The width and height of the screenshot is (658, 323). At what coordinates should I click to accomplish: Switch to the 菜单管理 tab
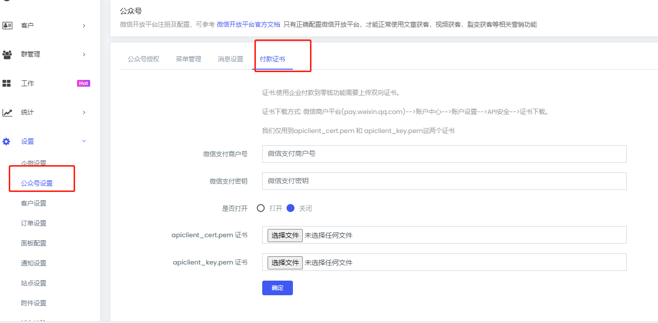click(188, 59)
